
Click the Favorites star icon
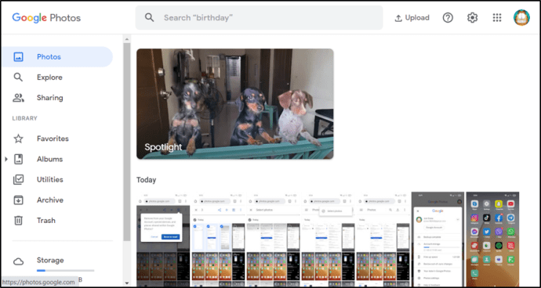pos(18,139)
